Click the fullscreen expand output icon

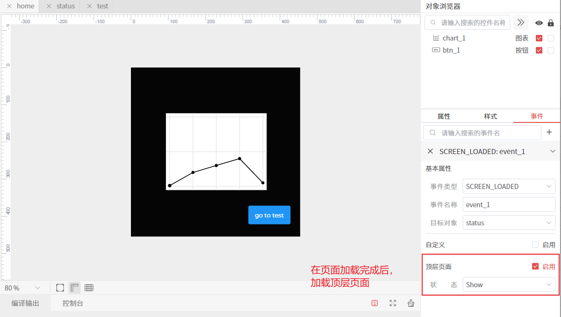[x=393, y=303]
